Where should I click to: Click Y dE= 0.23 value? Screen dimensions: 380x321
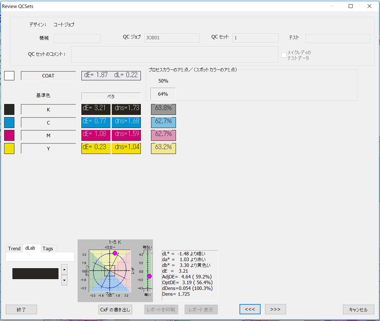[96, 148]
